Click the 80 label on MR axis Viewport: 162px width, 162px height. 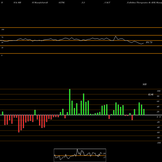158,96
